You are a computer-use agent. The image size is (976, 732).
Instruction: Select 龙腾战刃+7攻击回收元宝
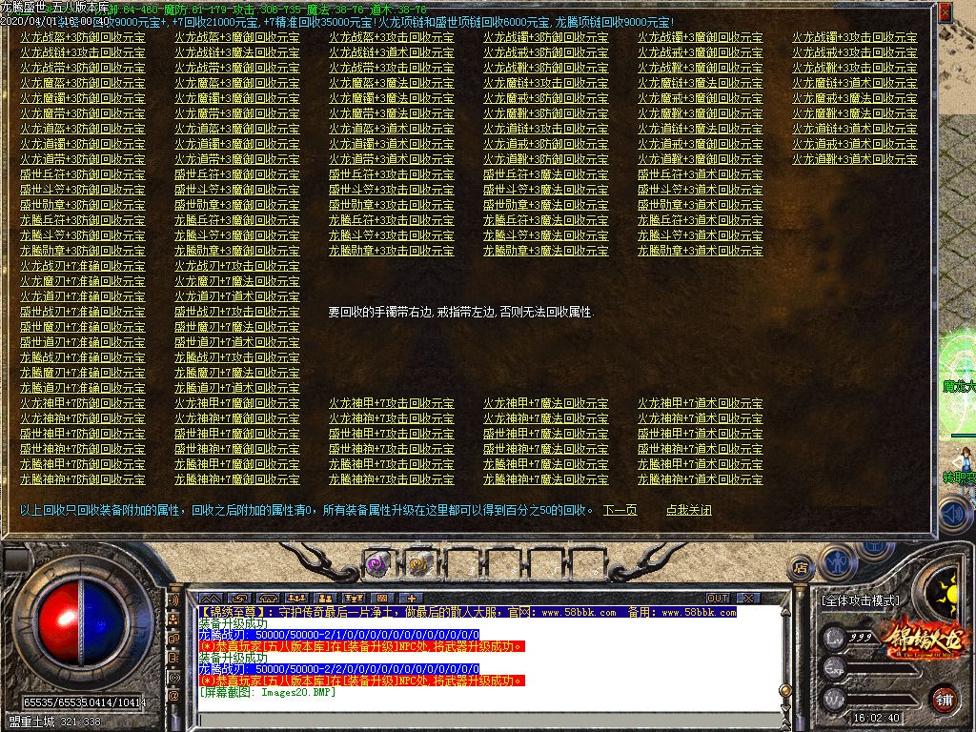point(236,358)
